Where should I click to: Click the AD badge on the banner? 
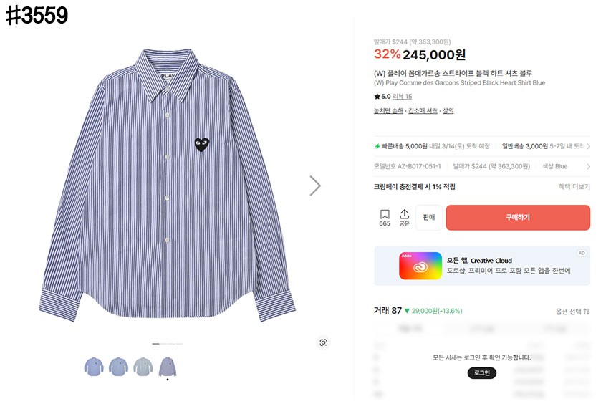pos(582,254)
